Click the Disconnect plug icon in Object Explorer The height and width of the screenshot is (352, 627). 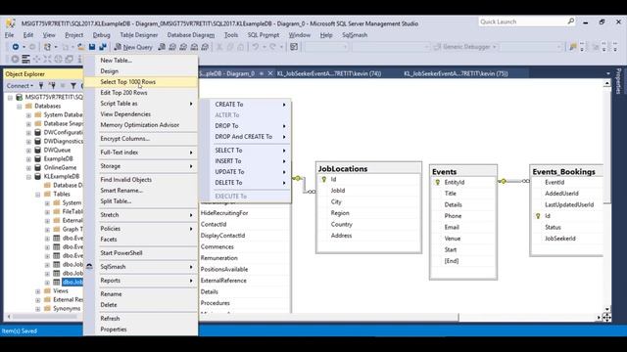[x=52, y=85]
